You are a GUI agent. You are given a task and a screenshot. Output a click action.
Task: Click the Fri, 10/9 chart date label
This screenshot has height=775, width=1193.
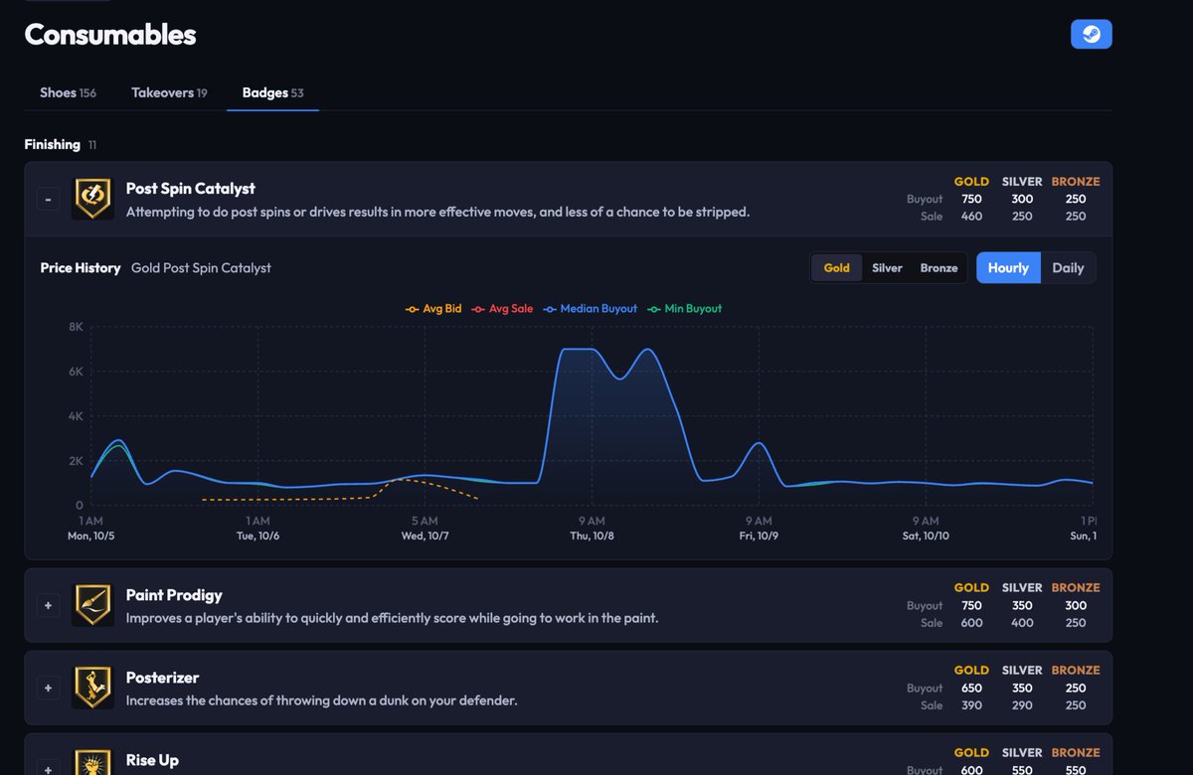click(x=759, y=537)
